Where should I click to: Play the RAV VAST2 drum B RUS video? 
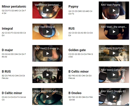(48, 75)
